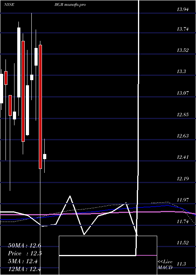Select the 11.52 price axis label
The image size is (196, 275).
pyautogui.click(x=183, y=243)
